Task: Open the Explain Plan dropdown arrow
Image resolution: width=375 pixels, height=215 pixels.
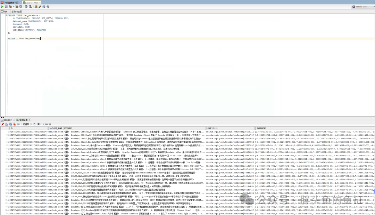Action: [14, 7]
